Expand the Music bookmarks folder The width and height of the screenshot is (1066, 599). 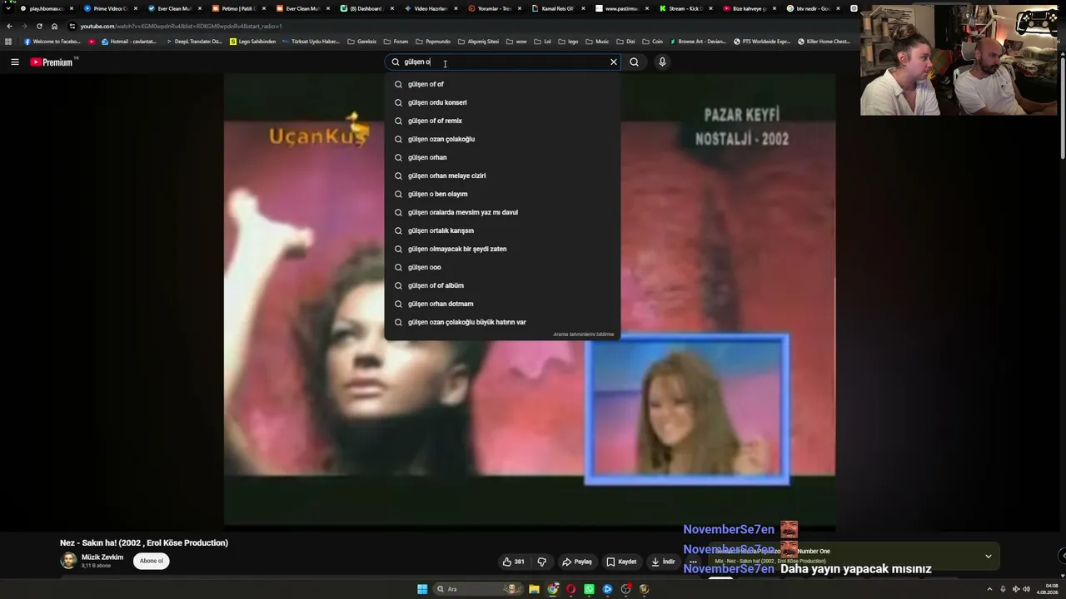point(598,42)
